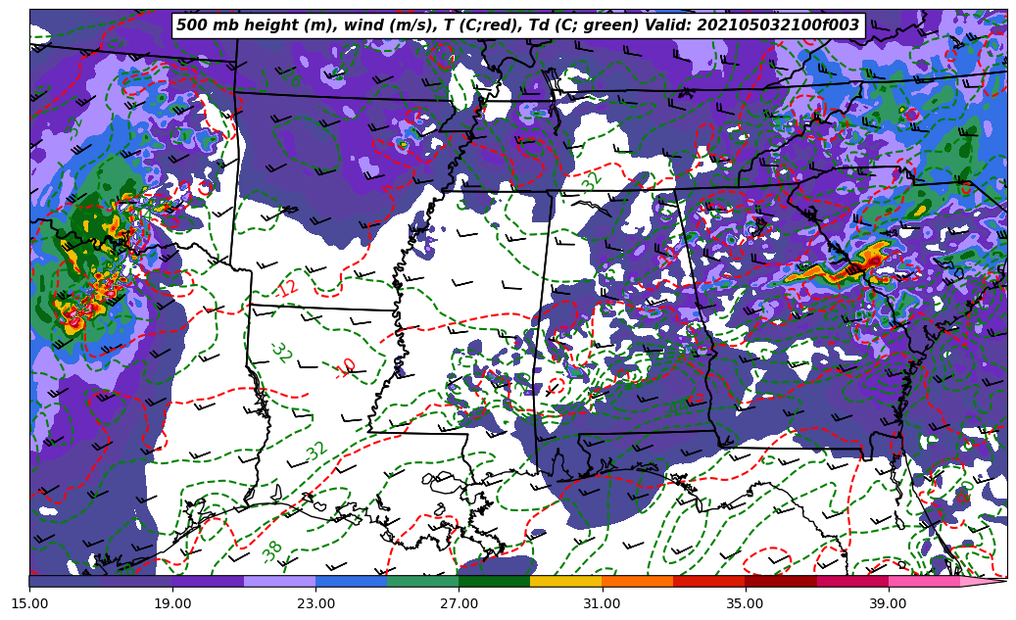The height and width of the screenshot is (620, 1016).
Task: Pick the dark green colorbar segment
Action: pyautogui.click(x=494, y=581)
